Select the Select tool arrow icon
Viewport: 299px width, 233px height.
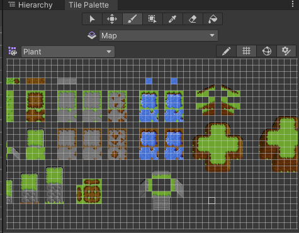[92, 19]
